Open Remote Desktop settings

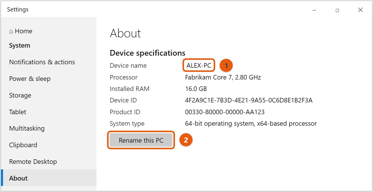tap(33, 162)
